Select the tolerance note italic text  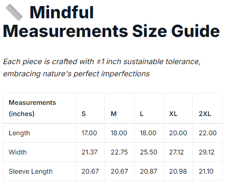pyautogui.click(x=102, y=67)
